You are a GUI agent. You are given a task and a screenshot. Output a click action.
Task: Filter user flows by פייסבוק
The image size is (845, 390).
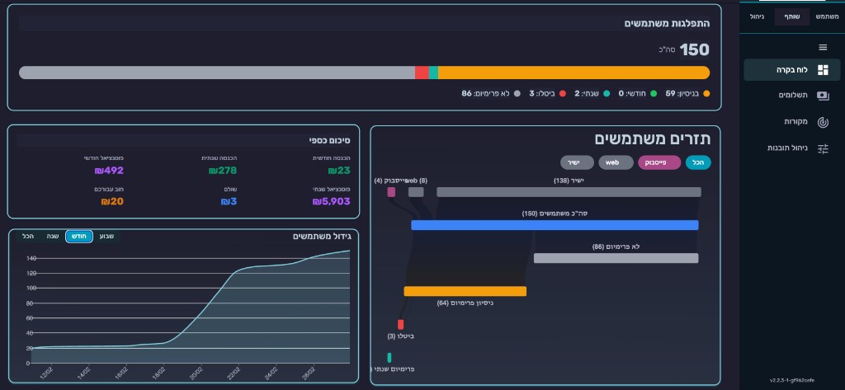659,162
